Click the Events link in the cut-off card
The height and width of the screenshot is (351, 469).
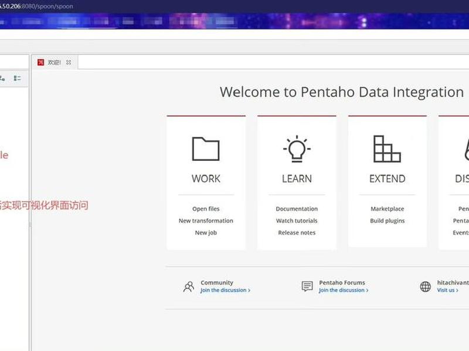[461, 232]
